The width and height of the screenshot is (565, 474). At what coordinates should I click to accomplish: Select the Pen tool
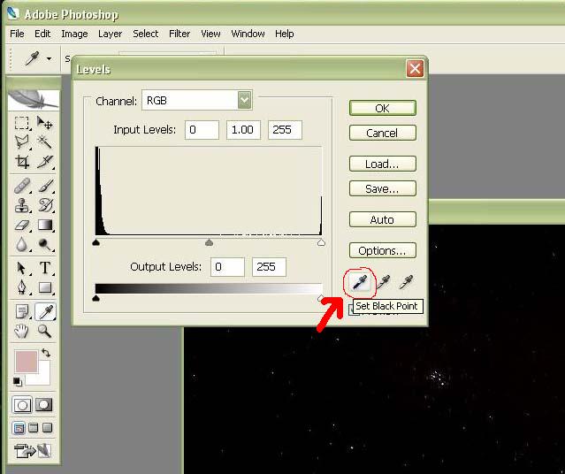[22, 287]
